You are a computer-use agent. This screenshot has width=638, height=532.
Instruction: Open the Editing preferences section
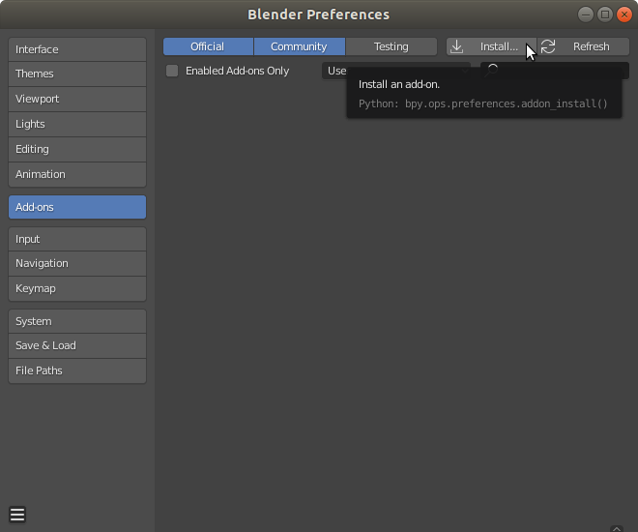(x=77, y=149)
